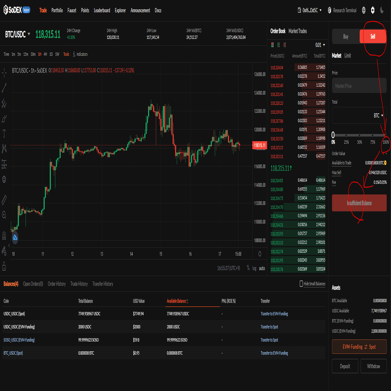Click the EVM-Funding to Spot button
This screenshot has width=391, height=391.
point(359,347)
